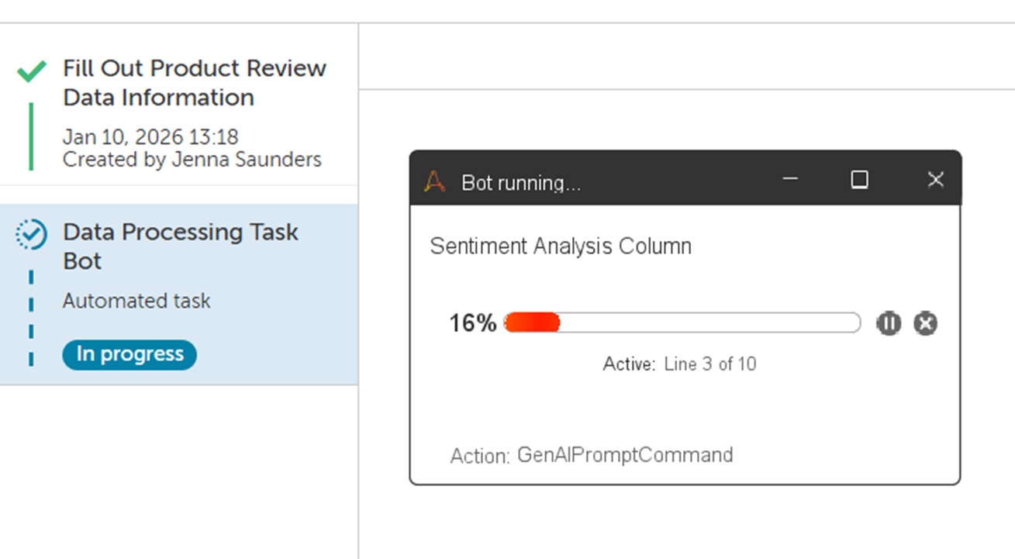Image resolution: width=1015 pixels, height=559 pixels.
Task: Close the Bot running window
Action: click(x=935, y=179)
